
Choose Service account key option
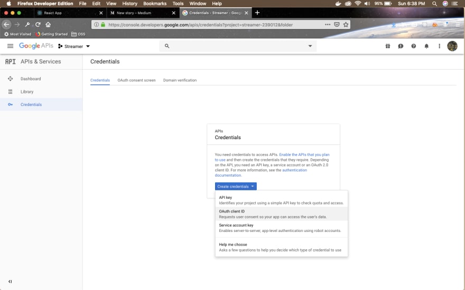tap(282, 228)
